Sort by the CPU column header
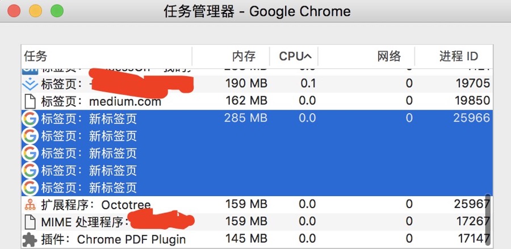511x249 pixels. pos(295,56)
